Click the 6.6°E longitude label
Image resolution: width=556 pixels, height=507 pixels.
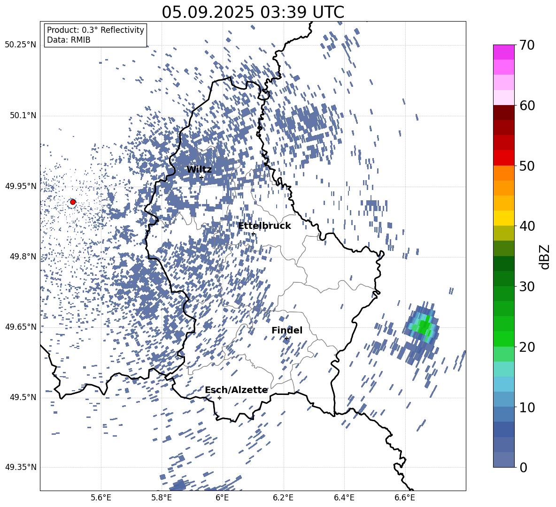(405, 498)
